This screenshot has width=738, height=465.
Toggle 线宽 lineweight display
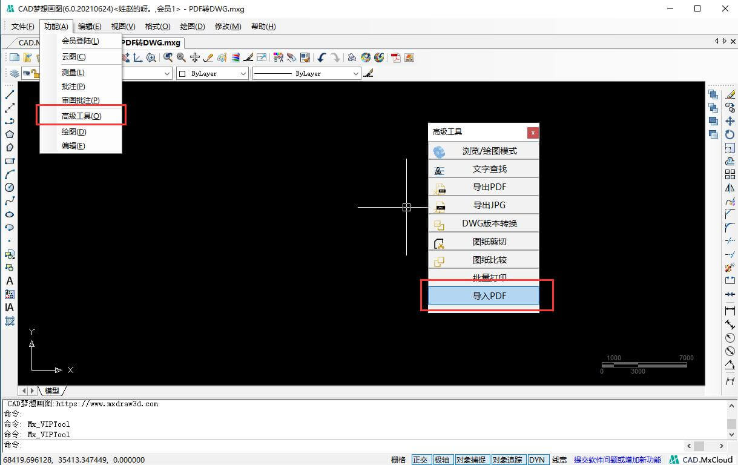click(x=559, y=460)
